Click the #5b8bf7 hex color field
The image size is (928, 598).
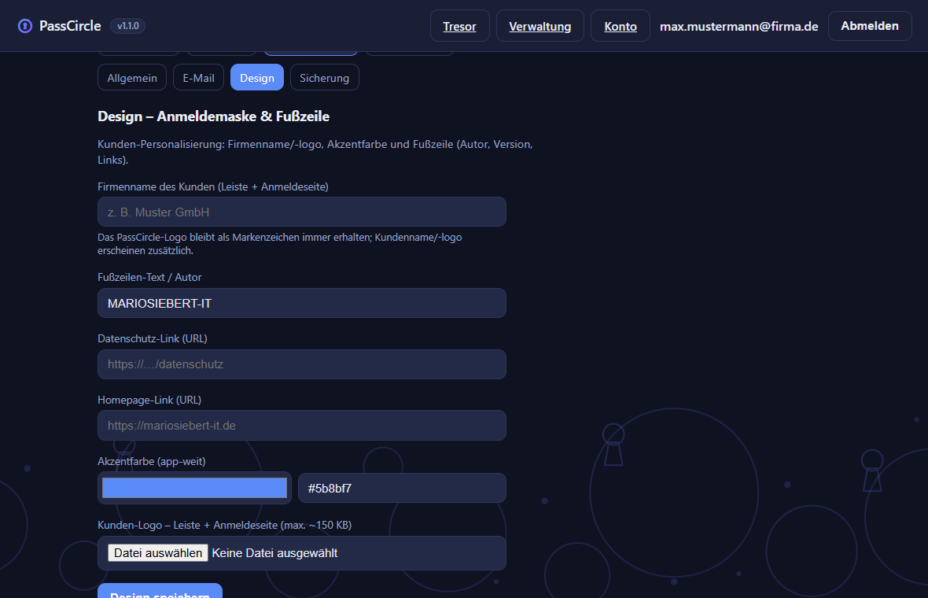point(402,488)
